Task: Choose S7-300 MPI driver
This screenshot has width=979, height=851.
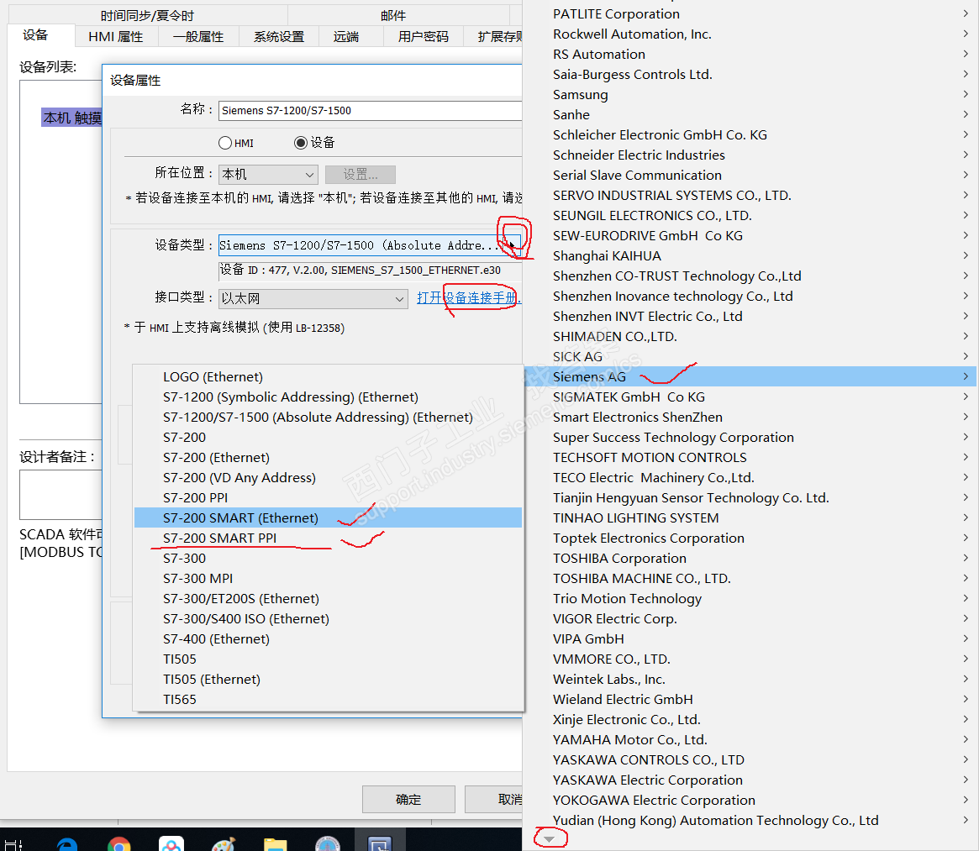Action: pyautogui.click(x=329, y=578)
